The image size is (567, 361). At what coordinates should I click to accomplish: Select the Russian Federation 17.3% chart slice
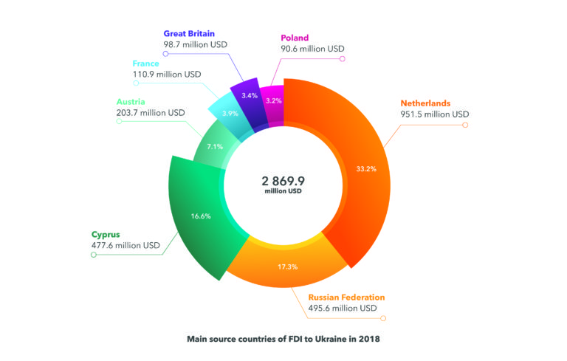pos(283,266)
